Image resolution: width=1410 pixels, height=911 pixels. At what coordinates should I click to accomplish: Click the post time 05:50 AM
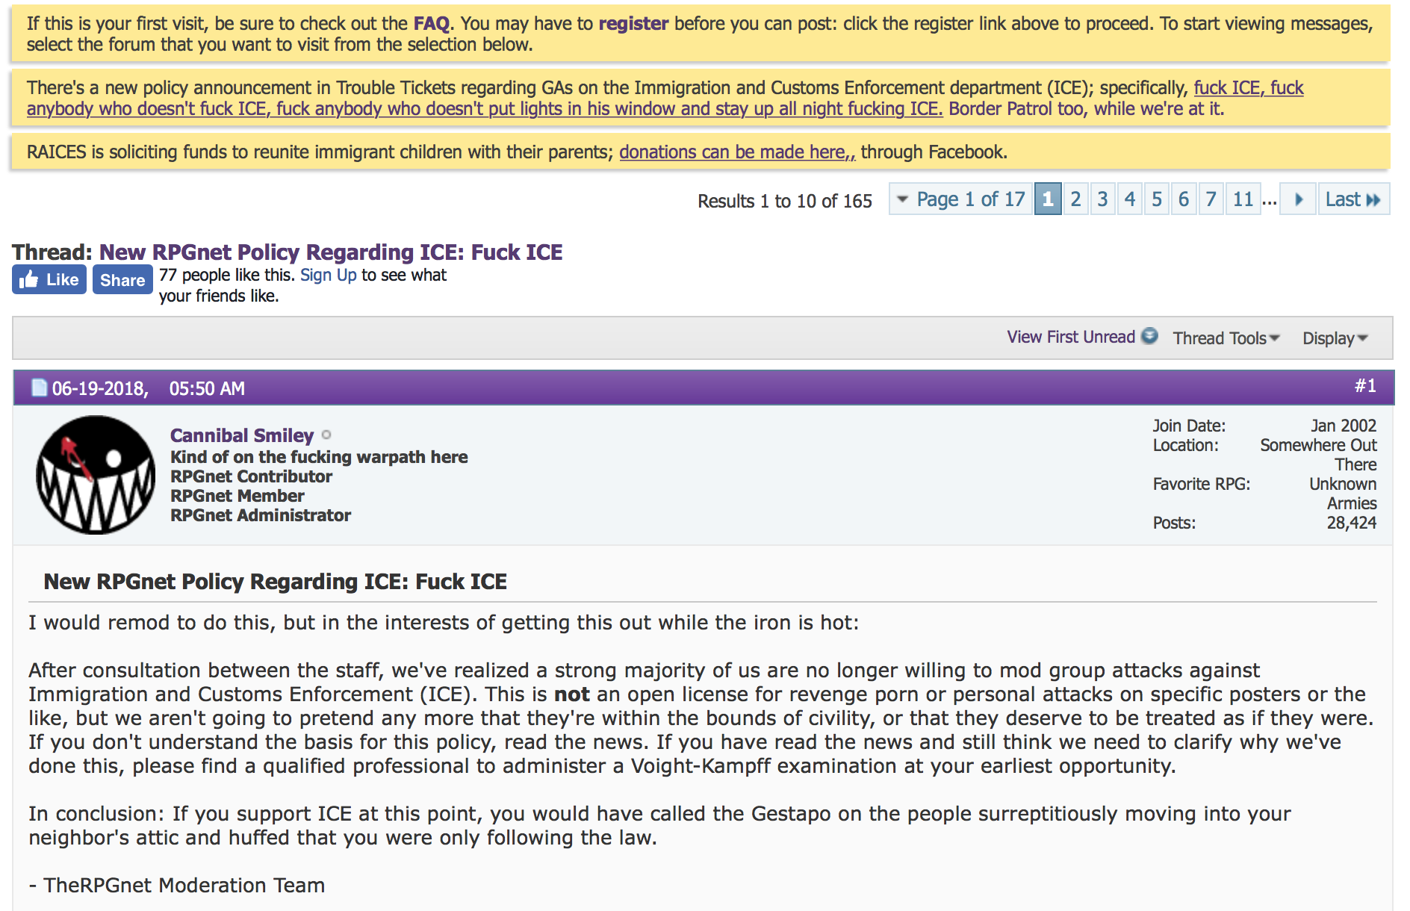(207, 388)
